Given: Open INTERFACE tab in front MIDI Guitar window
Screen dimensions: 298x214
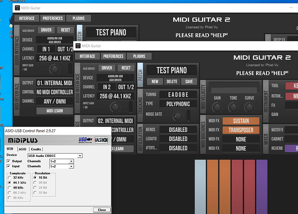Looking at the screenshot, I should point(87,56).
